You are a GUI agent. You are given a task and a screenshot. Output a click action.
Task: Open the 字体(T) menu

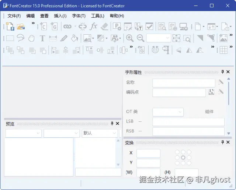tap(79, 16)
